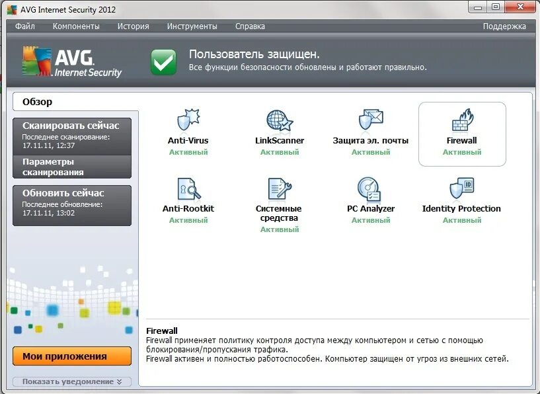Click last scan time 17.11.11, 12:37
The image size is (540, 394).
coord(48,145)
